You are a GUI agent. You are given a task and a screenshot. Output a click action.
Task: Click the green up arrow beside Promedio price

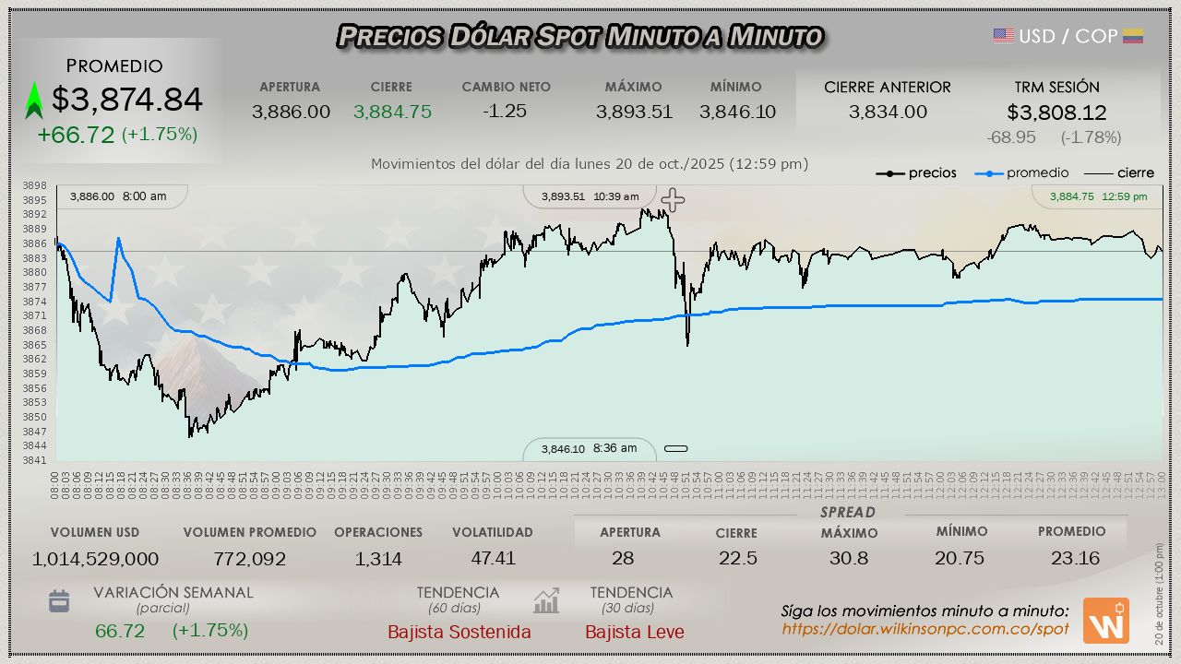coord(34,101)
